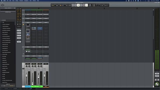Screen dimensions: 160x90
Task: Toggle OUTPUT row visibility in mixer views
Action: pos(20,19)
